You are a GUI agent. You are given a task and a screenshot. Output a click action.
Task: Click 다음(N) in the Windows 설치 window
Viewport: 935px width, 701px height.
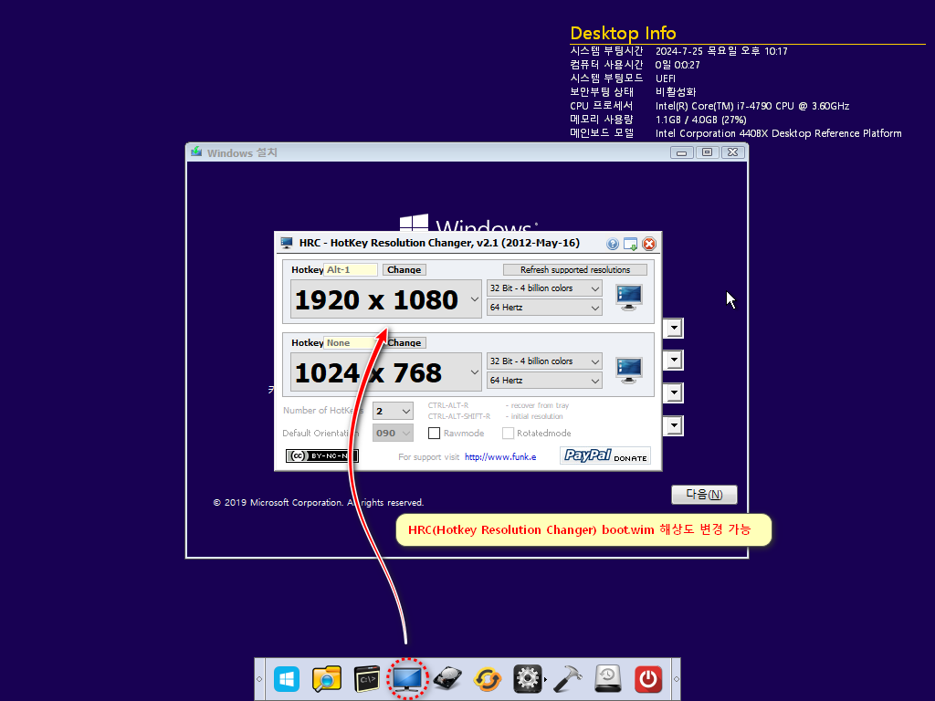point(704,494)
